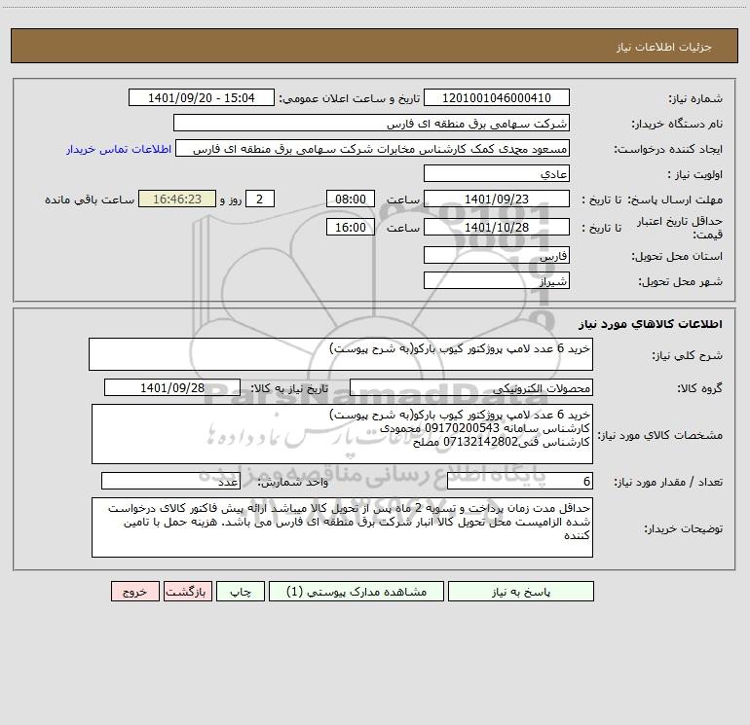Screen dimensions: 750x725
Task: Click the خروج exit button
Action: (x=134, y=592)
